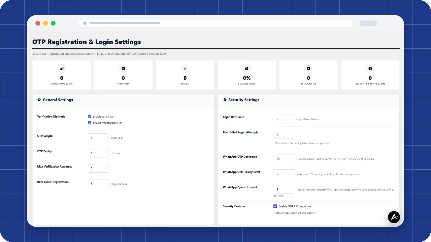The height and width of the screenshot is (242, 431).
Task: Click the Verified checkmark icon
Action: click(x=123, y=69)
